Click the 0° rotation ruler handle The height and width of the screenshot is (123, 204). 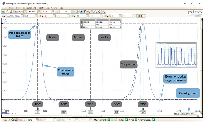pos(37,109)
